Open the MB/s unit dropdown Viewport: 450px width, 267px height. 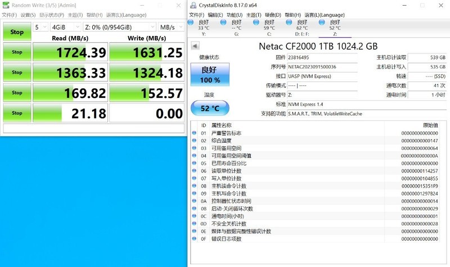click(x=170, y=27)
